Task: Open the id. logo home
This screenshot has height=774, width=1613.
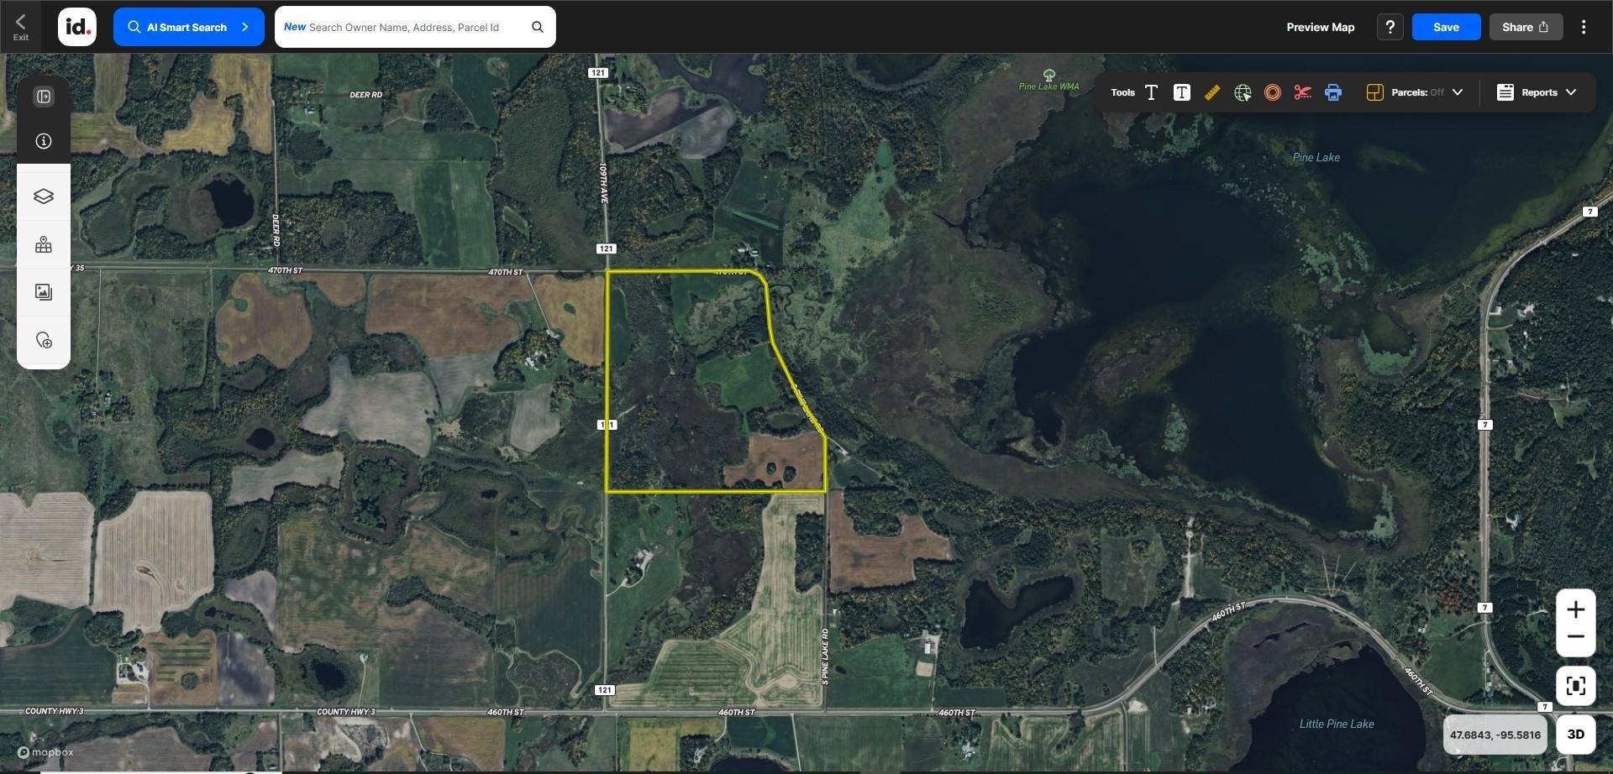Action: [76, 27]
